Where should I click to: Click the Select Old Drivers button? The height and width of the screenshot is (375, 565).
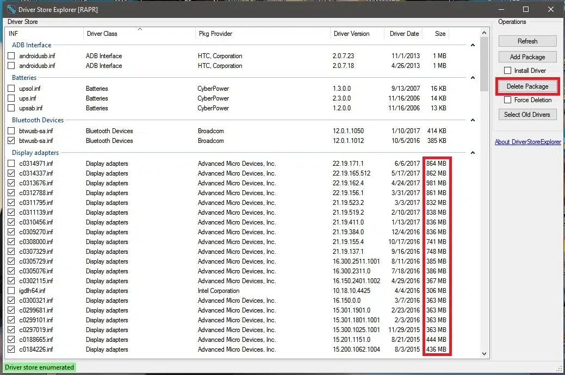pos(527,115)
